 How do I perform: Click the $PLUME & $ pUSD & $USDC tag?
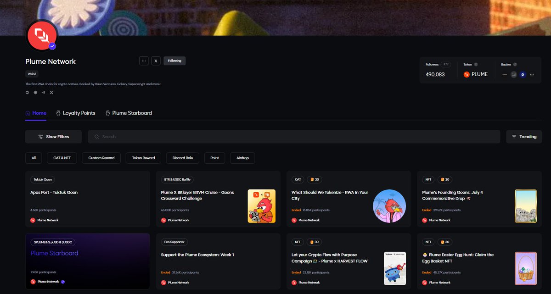(54, 242)
